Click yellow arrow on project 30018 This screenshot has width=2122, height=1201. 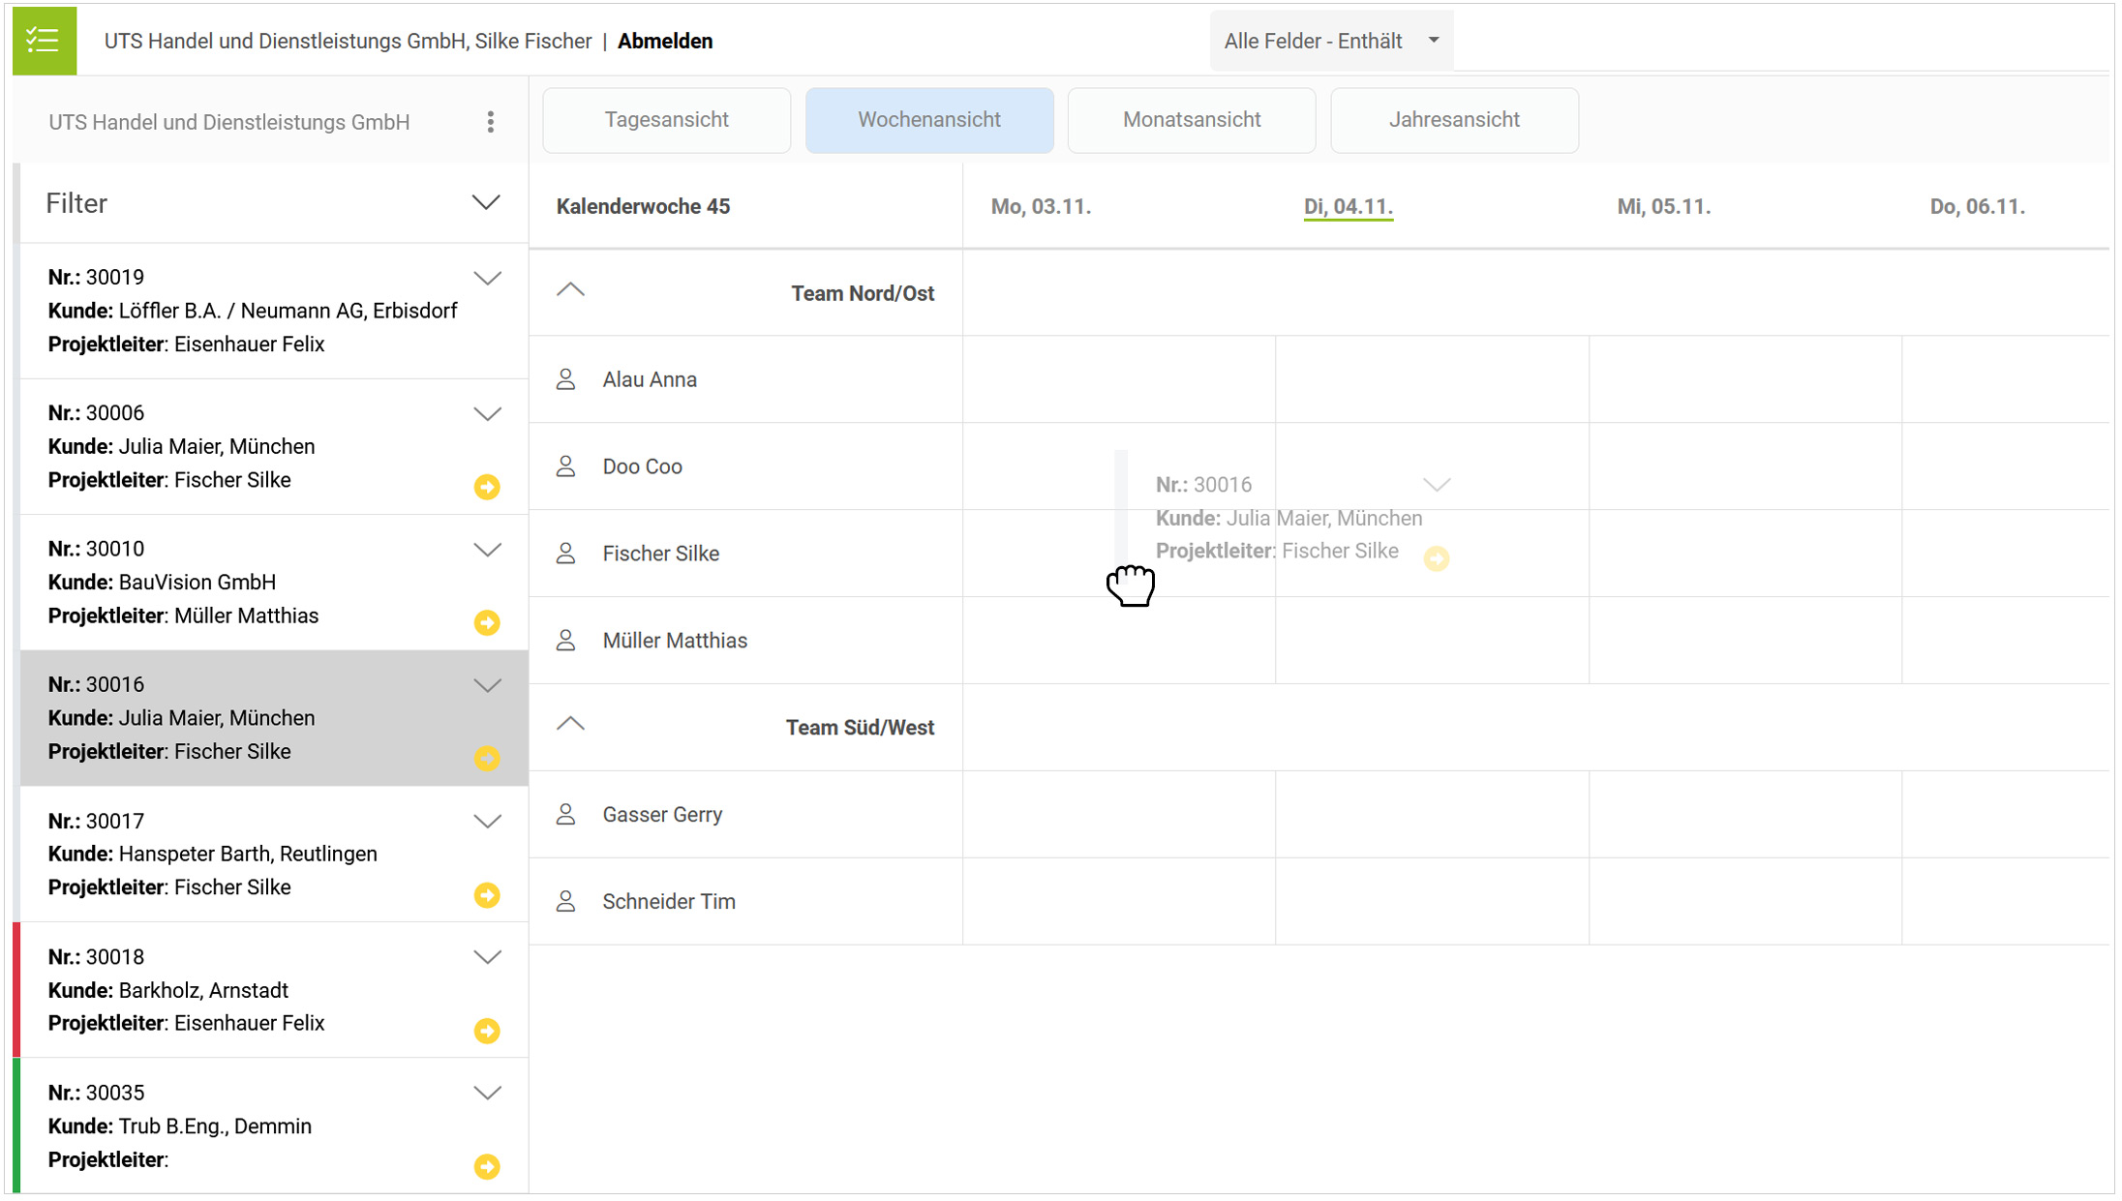487,1031
